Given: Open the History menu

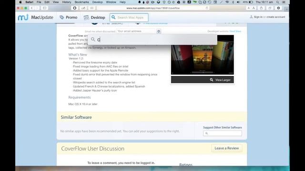Looking at the screenshot, I should [x=67, y=2].
